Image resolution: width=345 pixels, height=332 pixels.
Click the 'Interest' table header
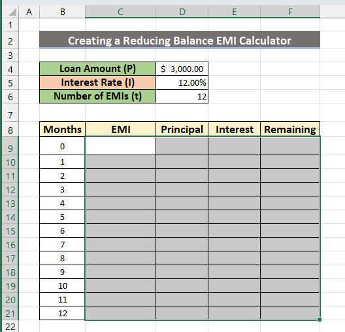point(235,129)
